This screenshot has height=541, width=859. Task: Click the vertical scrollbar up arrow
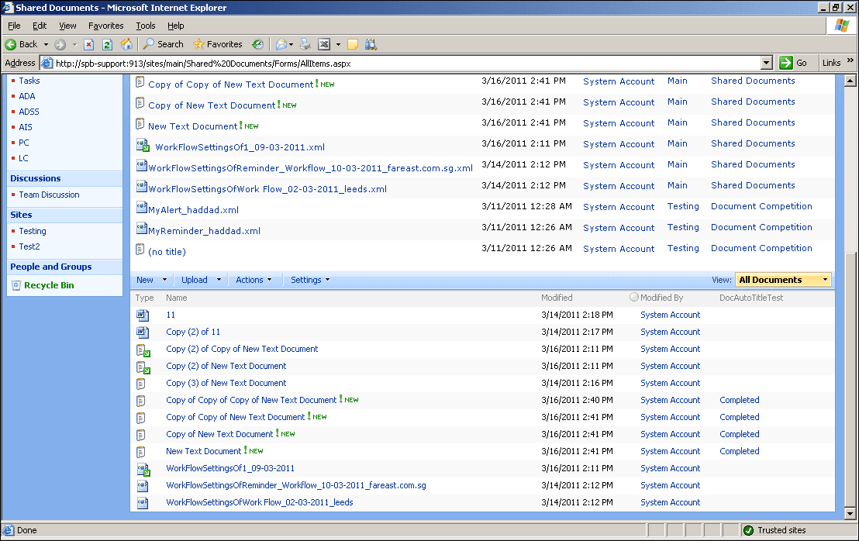(x=850, y=81)
